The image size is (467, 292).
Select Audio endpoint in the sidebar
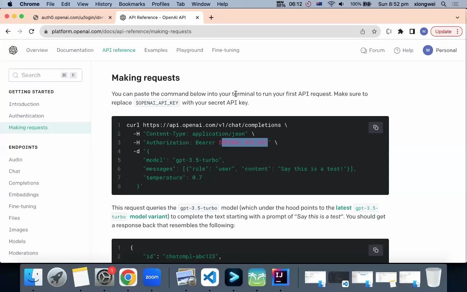[x=16, y=160]
